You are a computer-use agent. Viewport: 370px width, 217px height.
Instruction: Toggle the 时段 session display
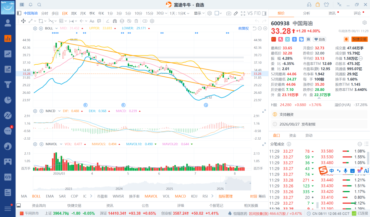click(x=254, y=196)
